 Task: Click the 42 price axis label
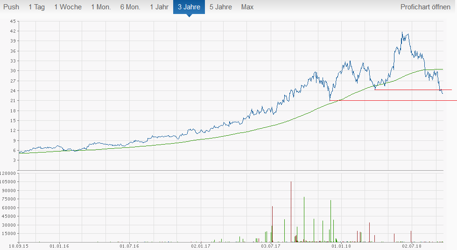click(13, 31)
